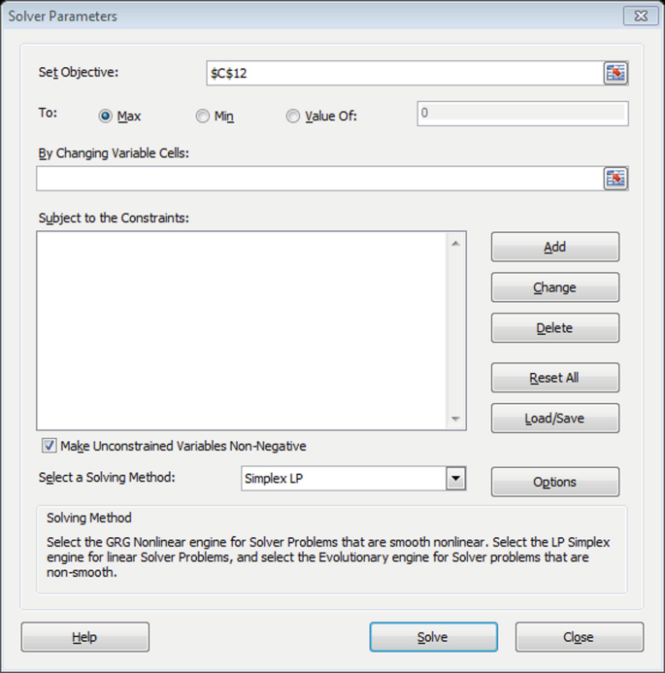The height and width of the screenshot is (673, 665).
Task: Open the Load/Save dialog button
Action: 555,418
